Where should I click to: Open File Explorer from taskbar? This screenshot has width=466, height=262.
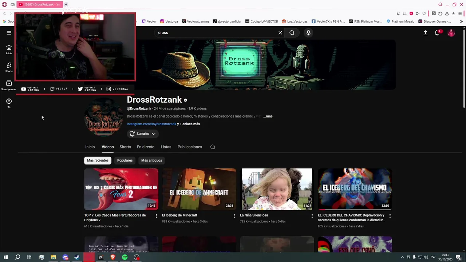click(53, 257)
